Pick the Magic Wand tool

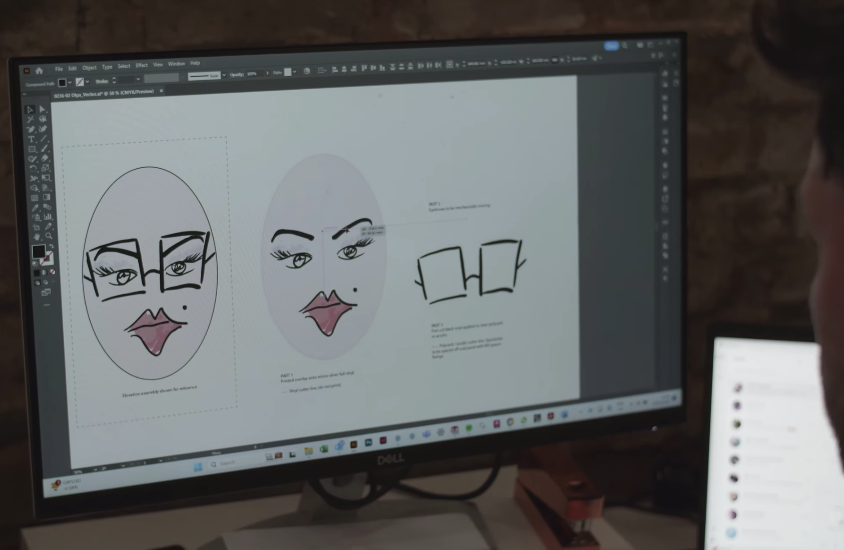(x=30, y=120)
